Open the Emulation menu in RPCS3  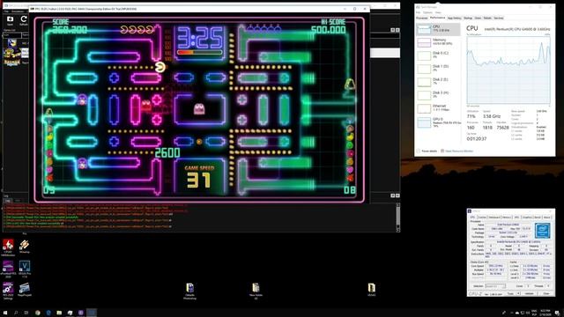(x=18, y=11)
